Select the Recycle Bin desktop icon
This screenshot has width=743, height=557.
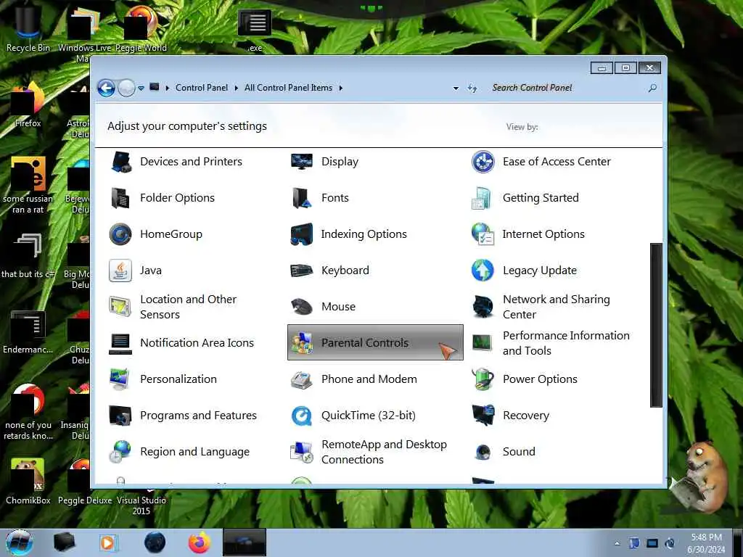point(28,28)
